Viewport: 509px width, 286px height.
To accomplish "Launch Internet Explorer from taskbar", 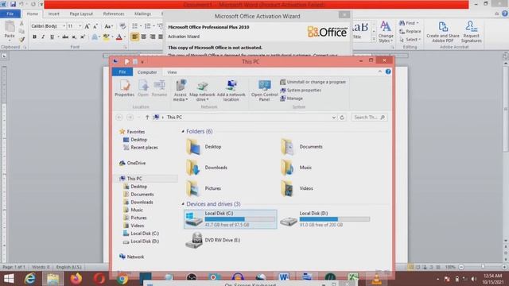I will tap(30, 279).
